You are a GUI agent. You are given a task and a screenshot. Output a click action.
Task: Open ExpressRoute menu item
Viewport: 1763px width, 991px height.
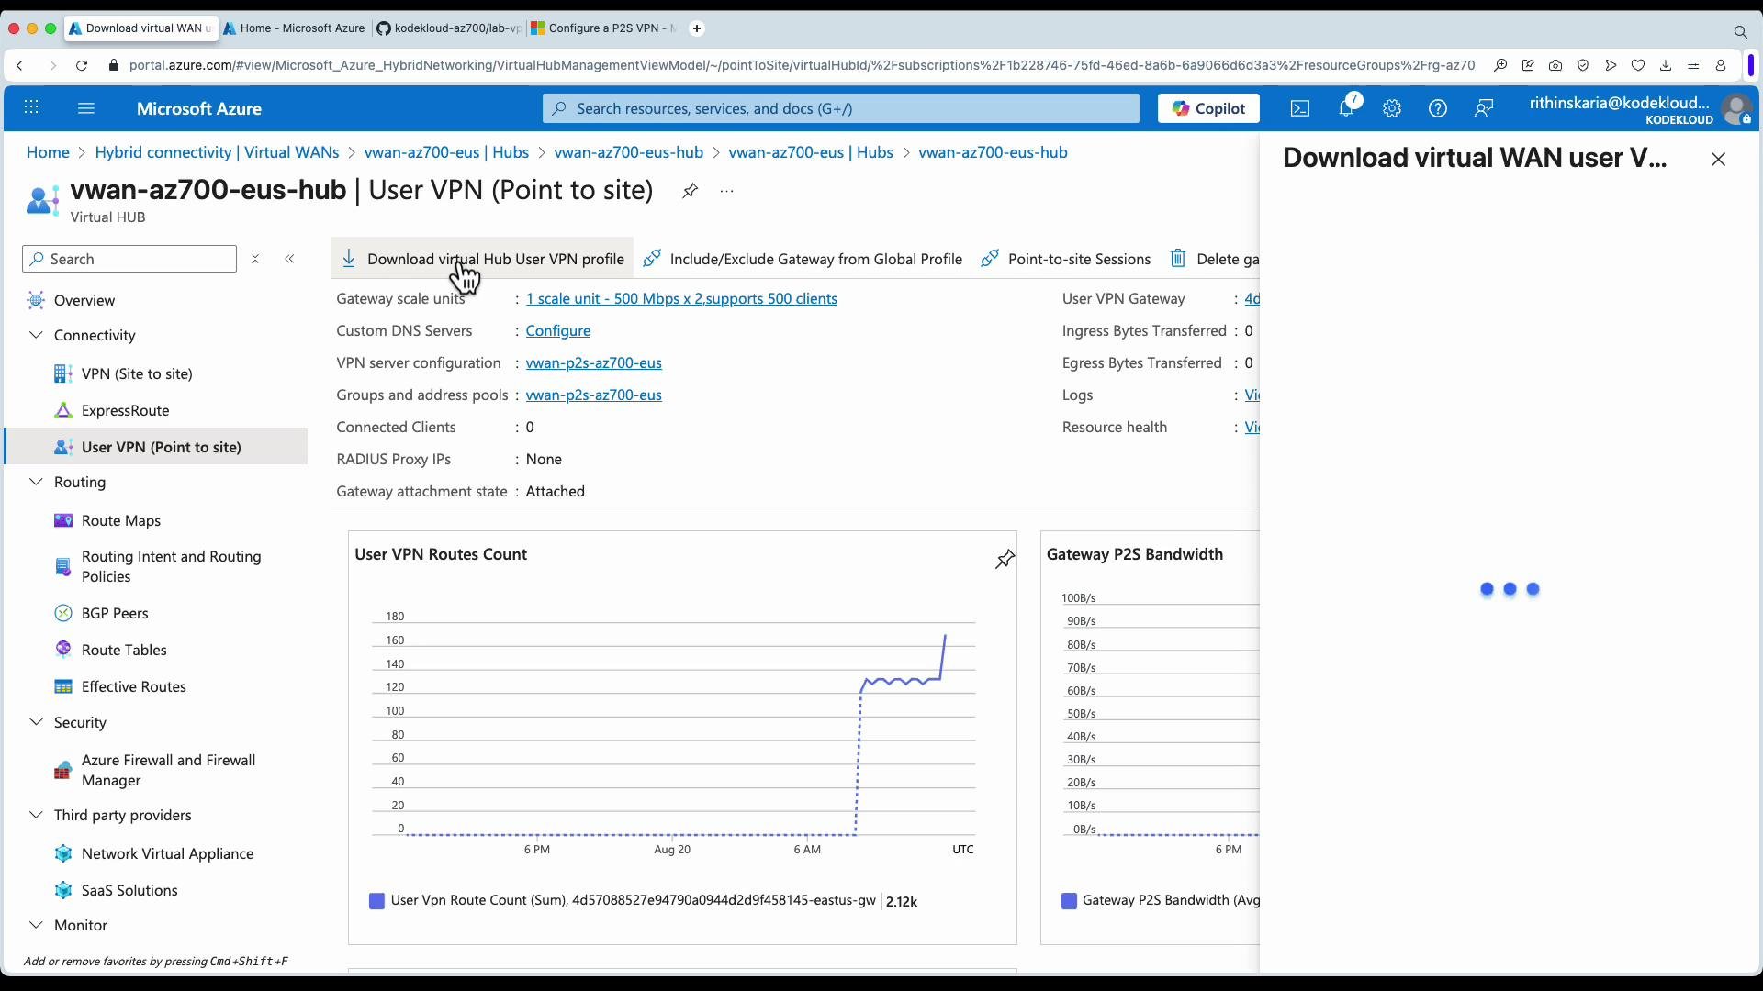(x=125, y=410)
